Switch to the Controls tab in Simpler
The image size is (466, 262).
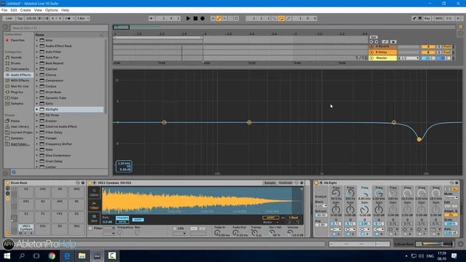tap(285, 183)
